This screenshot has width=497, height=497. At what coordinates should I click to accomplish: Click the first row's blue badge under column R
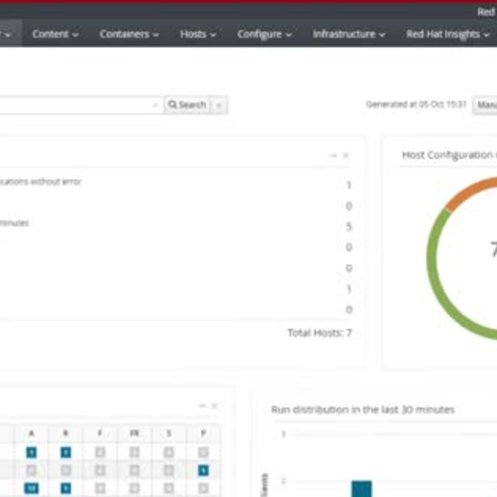[66, 452]
